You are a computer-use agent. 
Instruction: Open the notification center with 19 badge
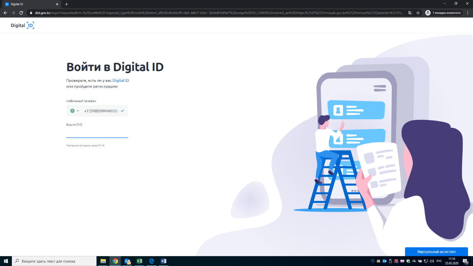pyautogui.click(x=465, y=261)
